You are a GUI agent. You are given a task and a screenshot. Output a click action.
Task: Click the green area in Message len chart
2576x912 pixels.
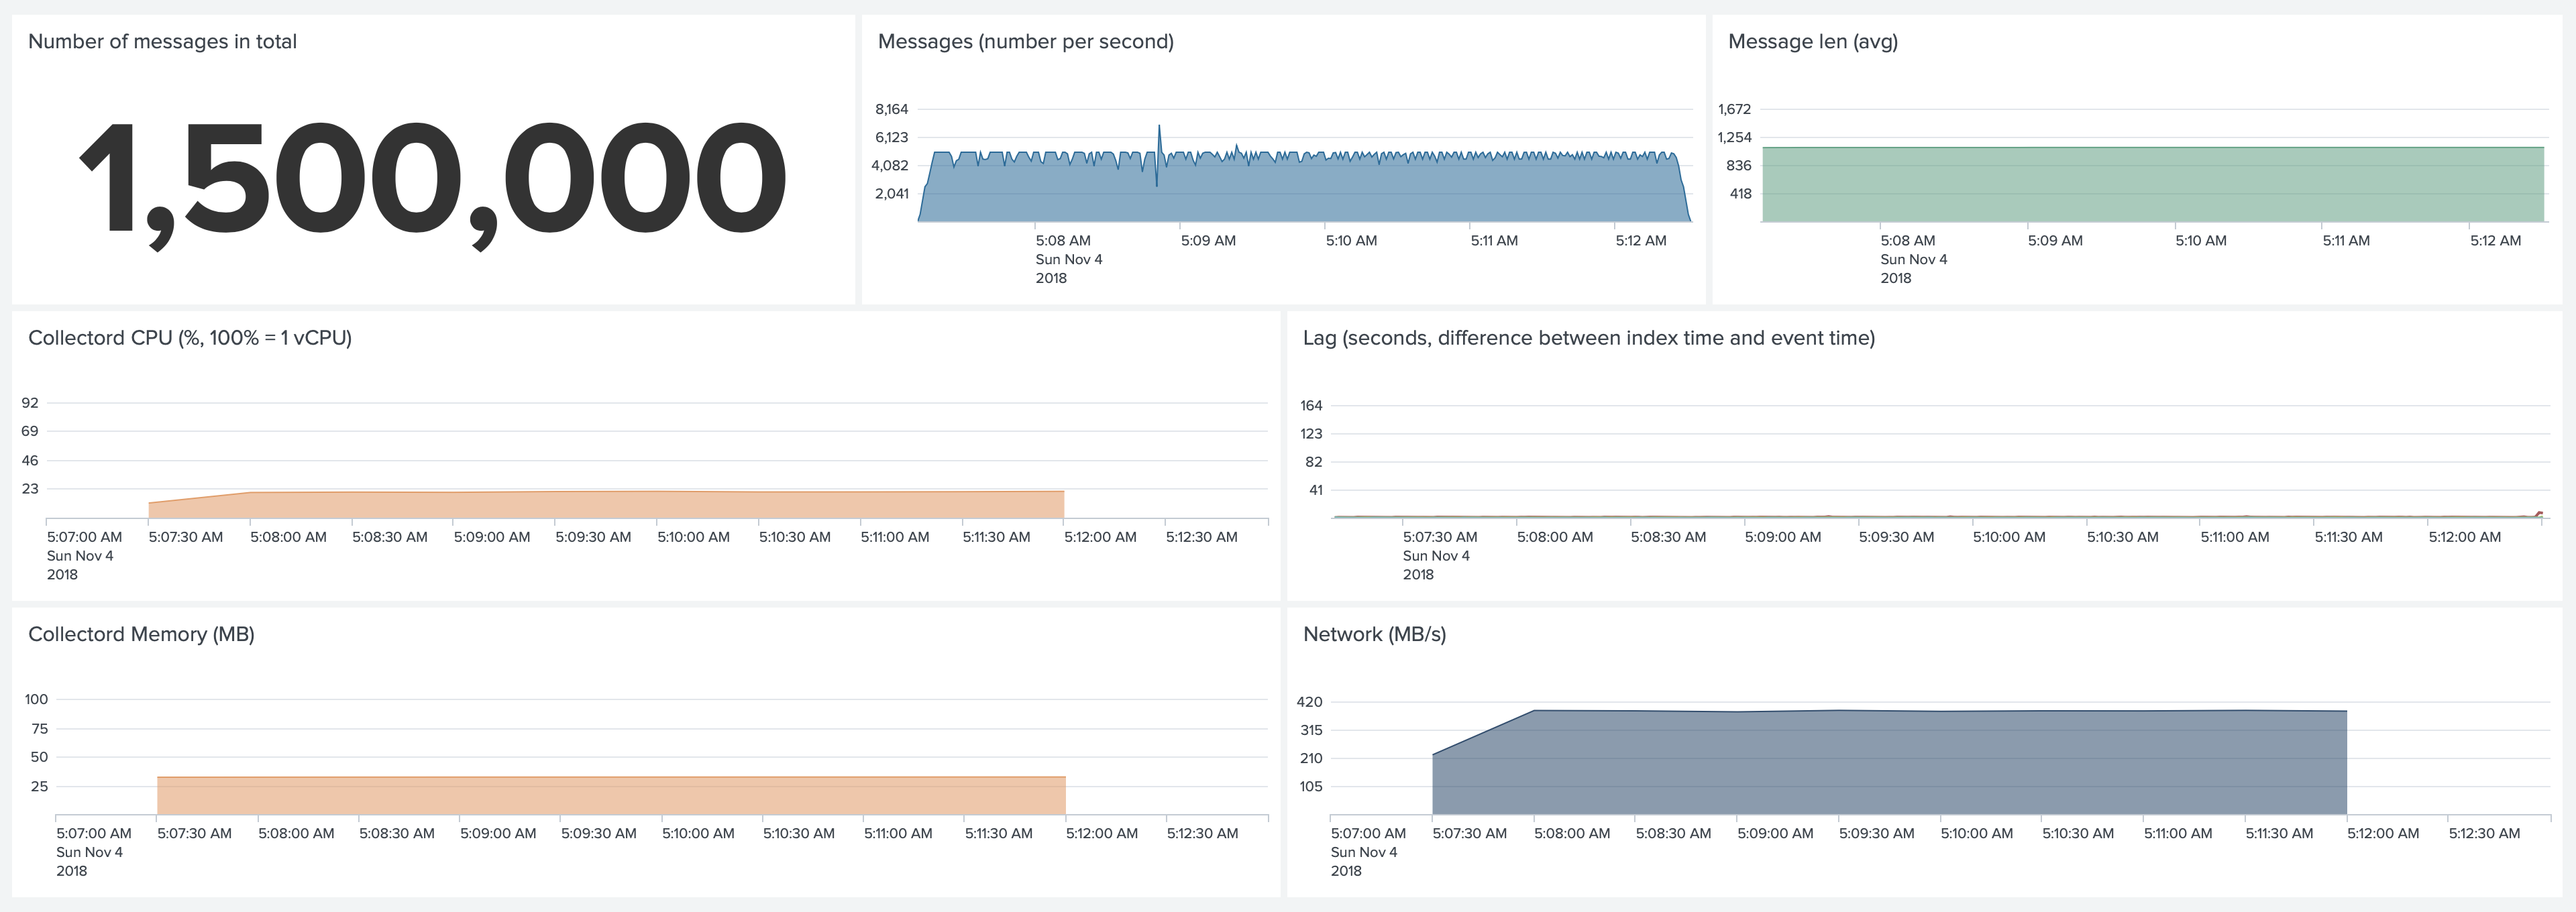click(x=2153, y=185)
